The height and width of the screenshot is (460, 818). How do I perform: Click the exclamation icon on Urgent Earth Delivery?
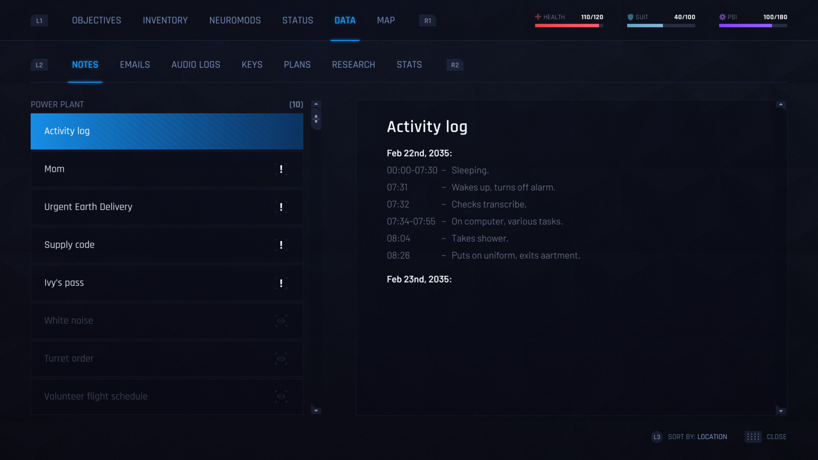tap(281, 207)
